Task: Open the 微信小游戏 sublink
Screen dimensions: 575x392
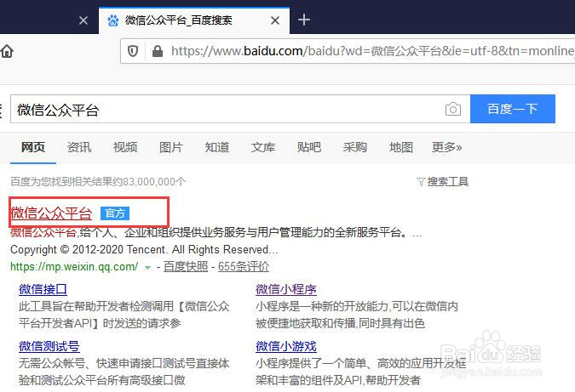Action: coord(286,346)
